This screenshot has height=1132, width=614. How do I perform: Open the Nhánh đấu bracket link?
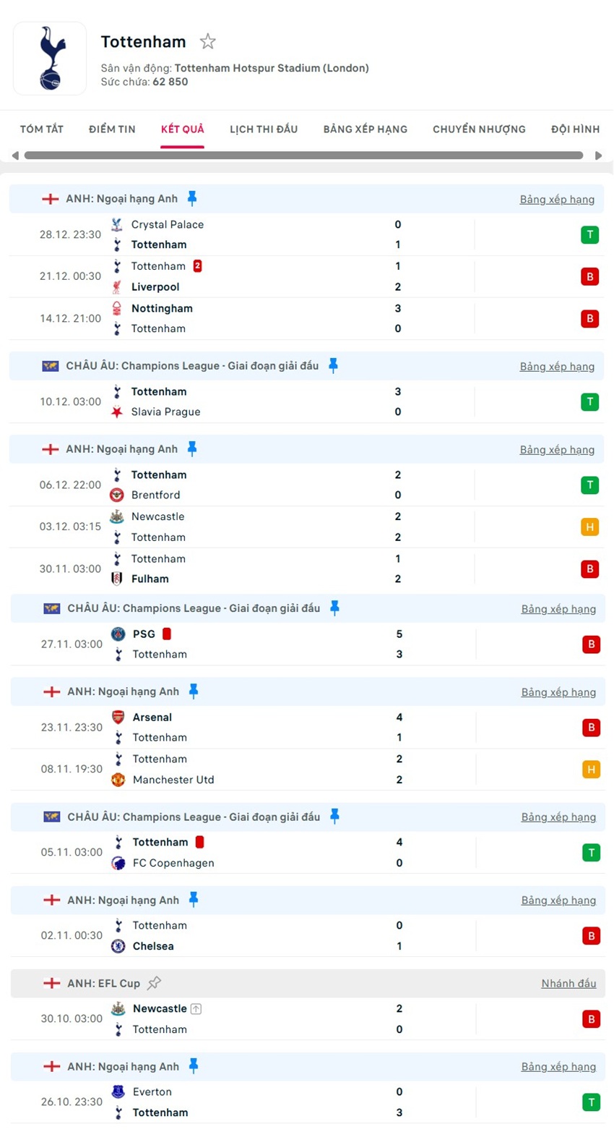tap(568, 983)
